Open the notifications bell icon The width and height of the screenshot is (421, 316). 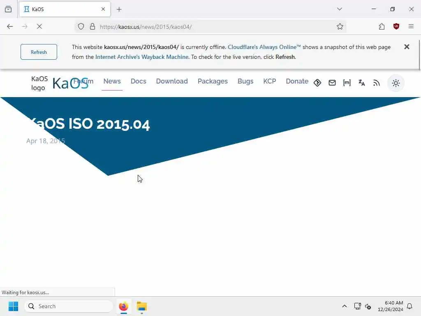(x=410, y=306)
